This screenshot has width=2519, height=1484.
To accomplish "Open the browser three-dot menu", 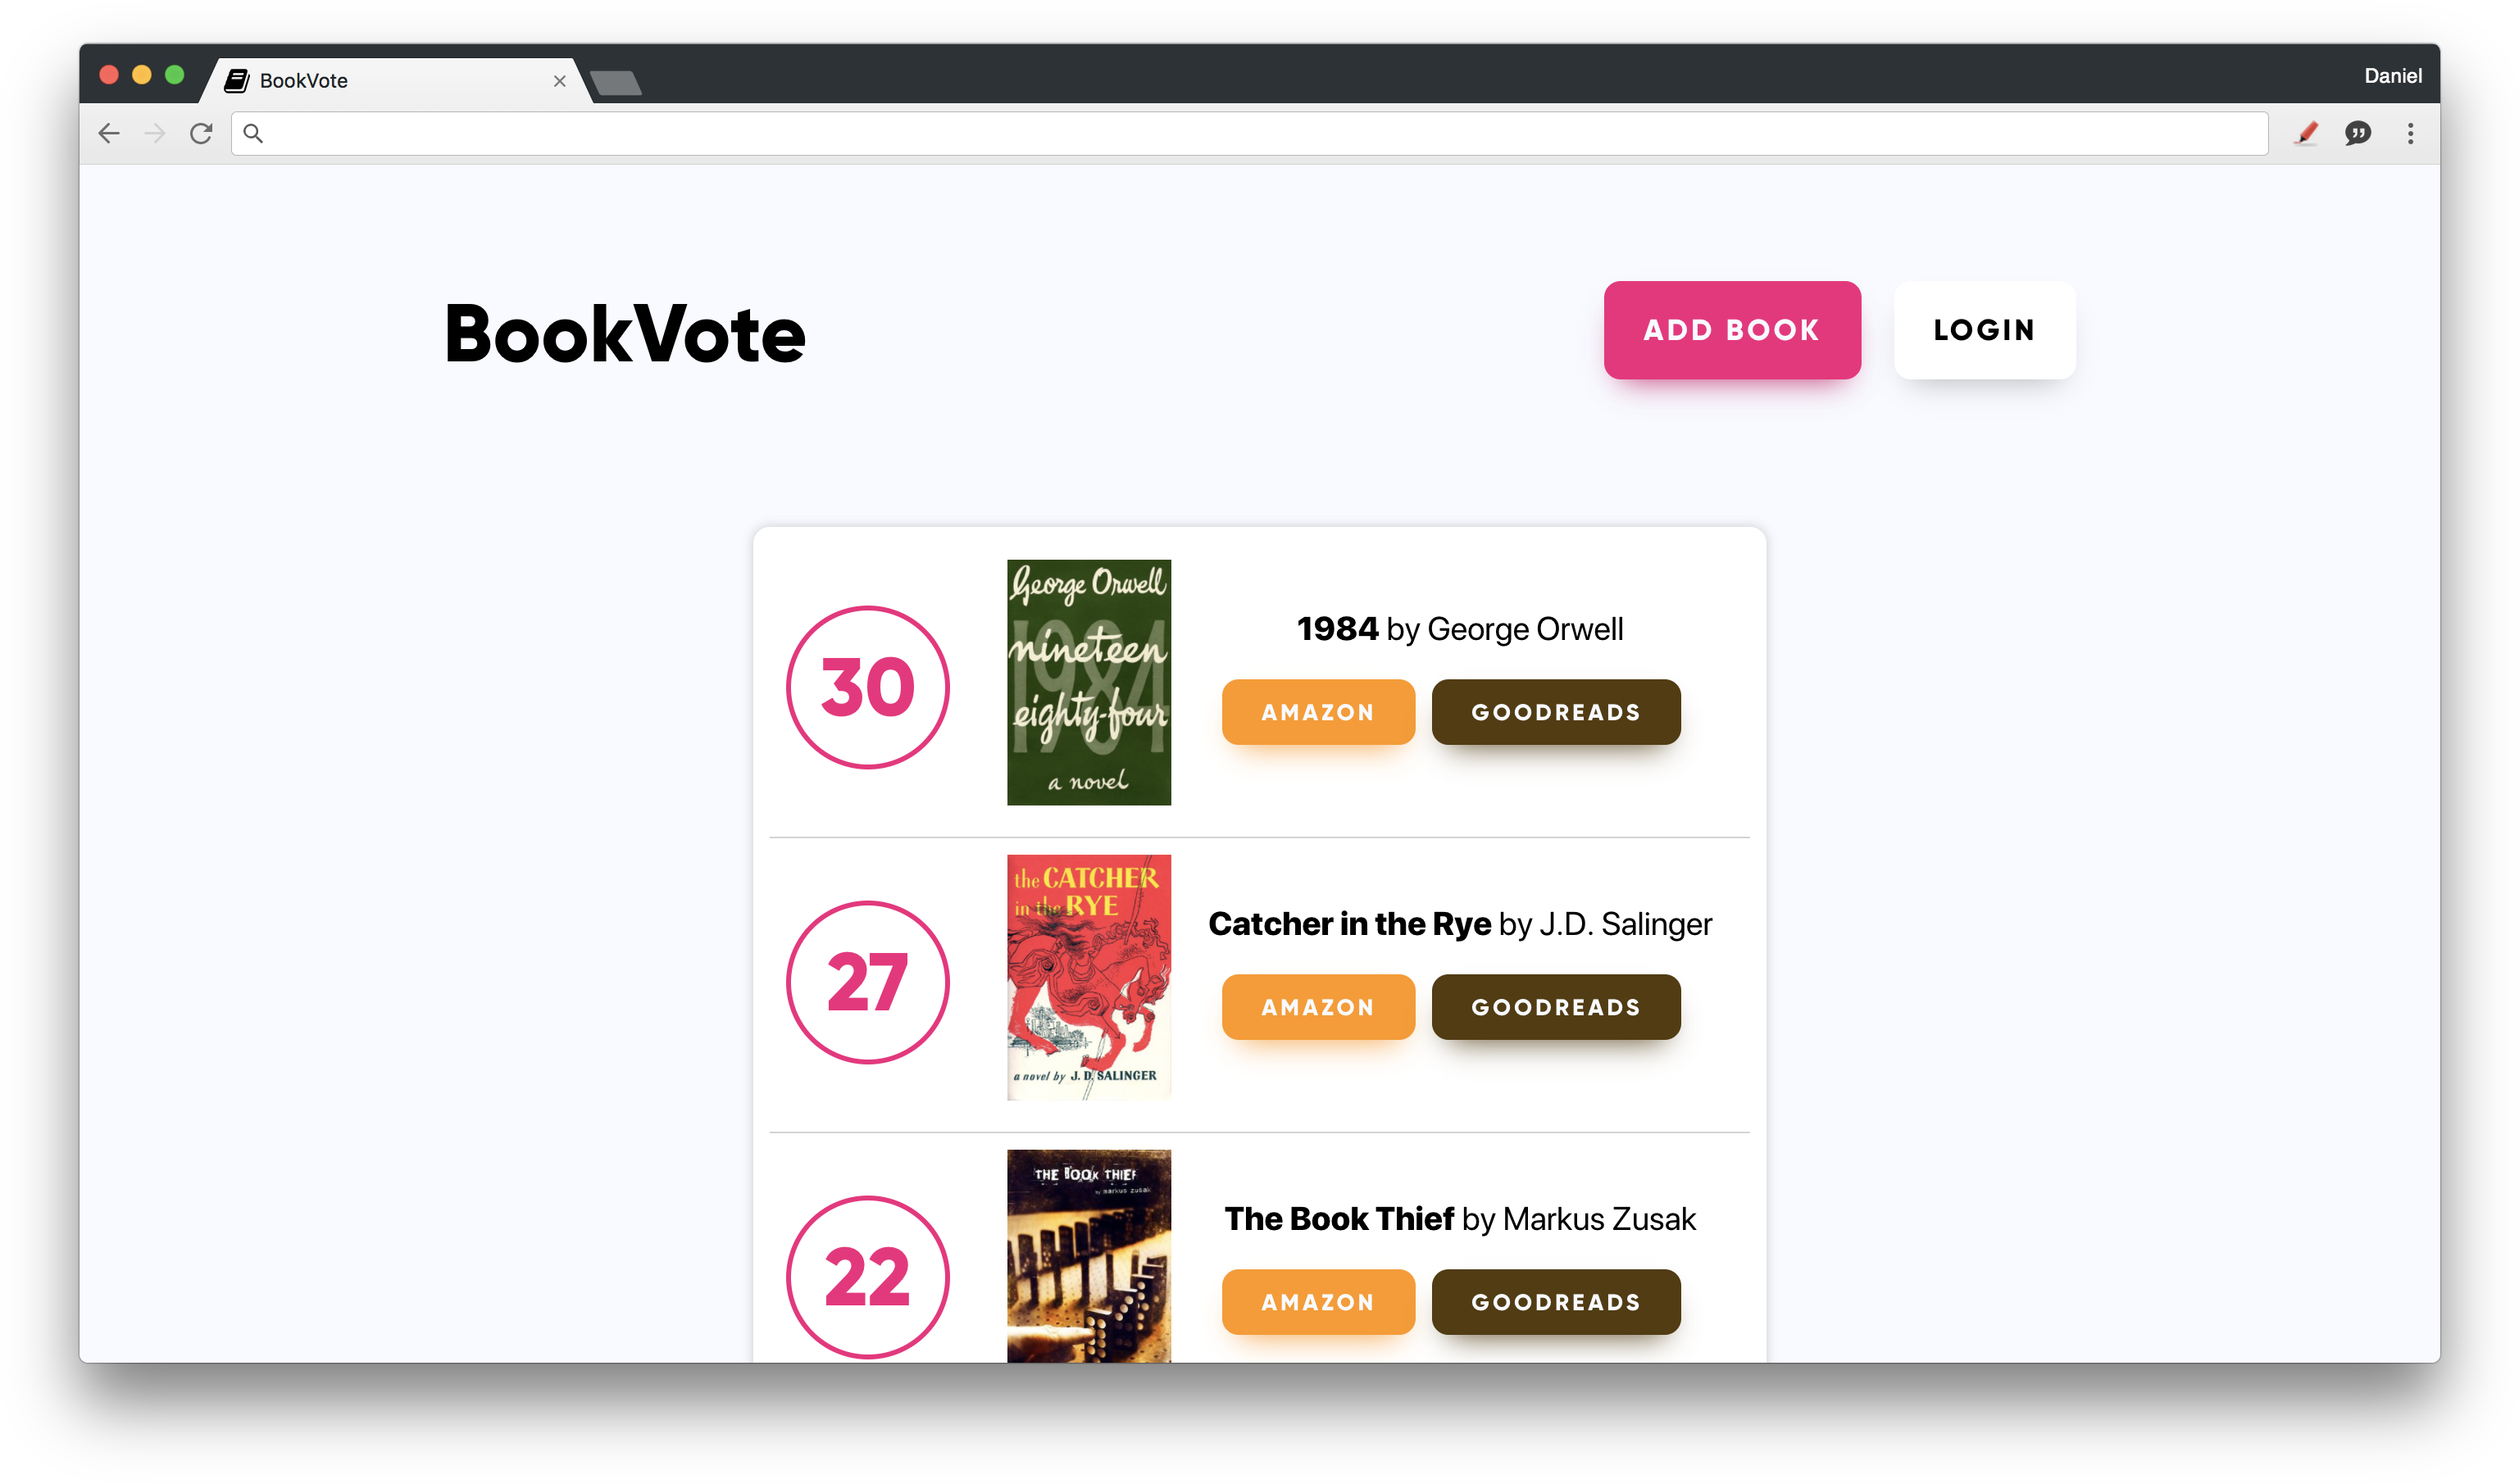I will click(x=2410, y=133).
